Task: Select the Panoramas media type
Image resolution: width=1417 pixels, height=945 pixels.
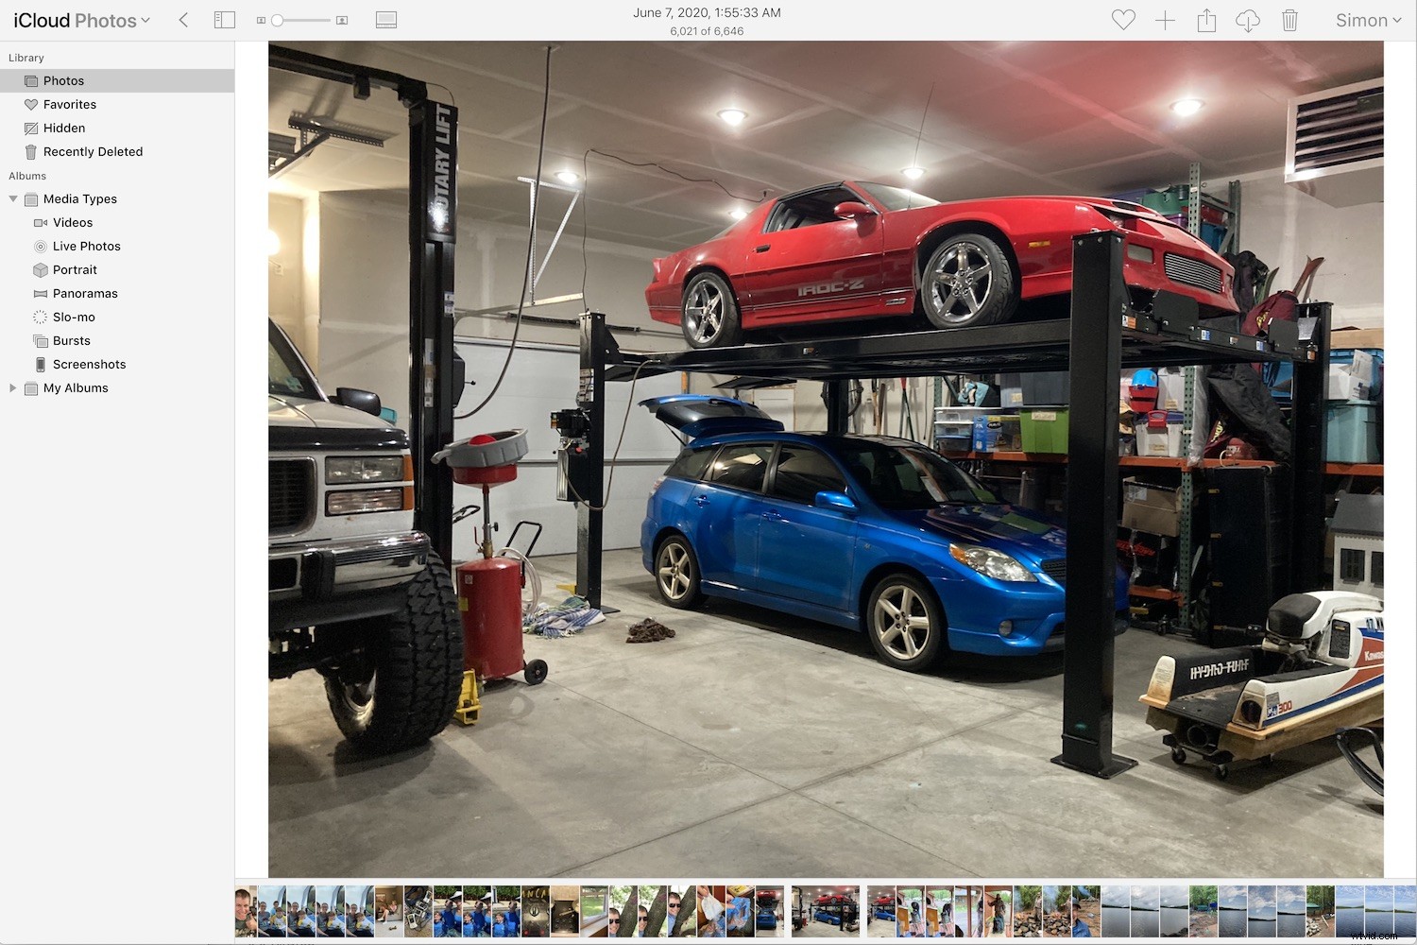Action: (x=84, y=293)
